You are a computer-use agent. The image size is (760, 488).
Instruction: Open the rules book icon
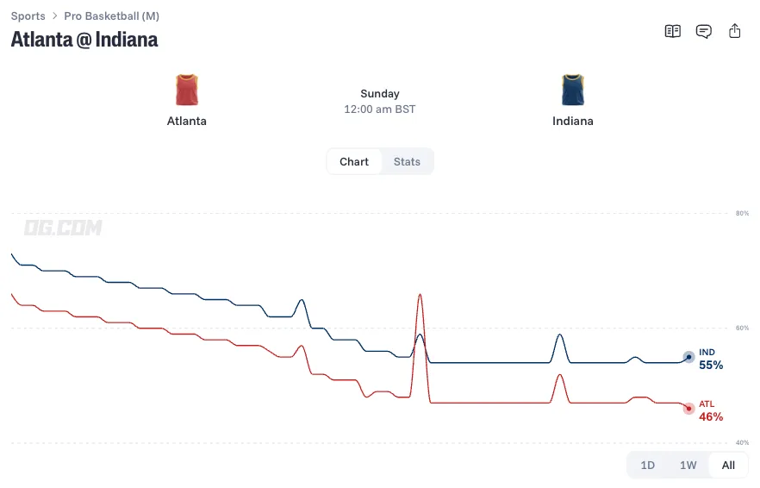[672, 32]
